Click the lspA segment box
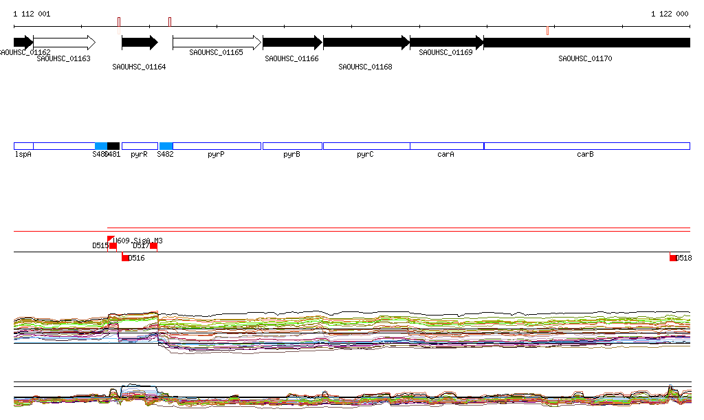 (23, 146)
